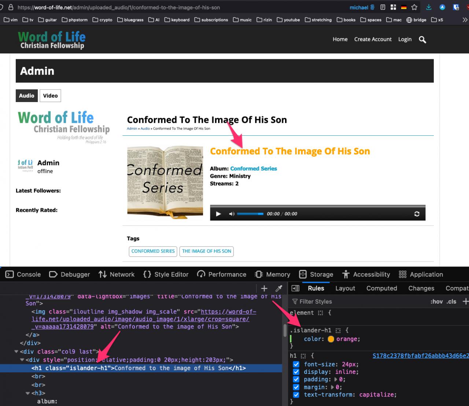Viewport: 469px width, 406px height.
Task: Click the site search magnifier icon
Action: click(422, 40)
